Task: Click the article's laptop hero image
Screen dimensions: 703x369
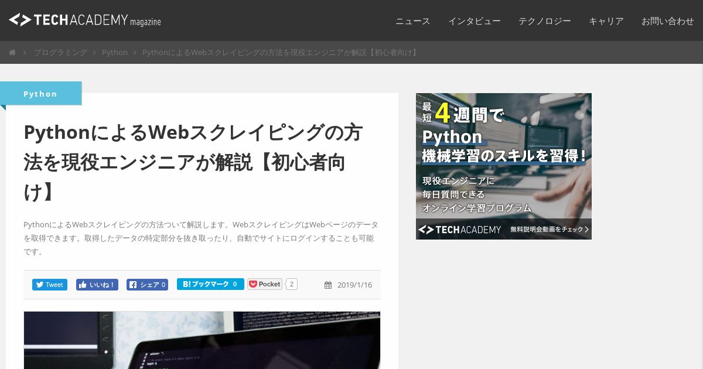Action: pyautogui.click(x=202, y=340)
